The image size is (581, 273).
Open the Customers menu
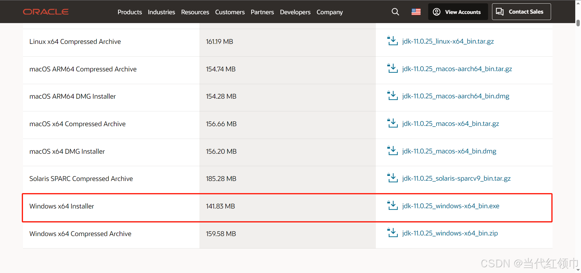(x=230, y=12)
